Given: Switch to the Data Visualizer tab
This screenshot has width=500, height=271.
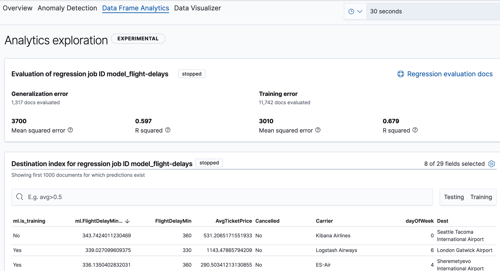Looking at the screenshot, I should coord(197,8).
